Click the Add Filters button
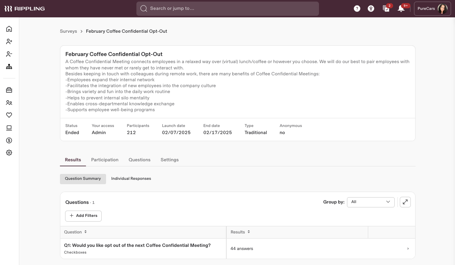The image size is (455, 265). 83,216
